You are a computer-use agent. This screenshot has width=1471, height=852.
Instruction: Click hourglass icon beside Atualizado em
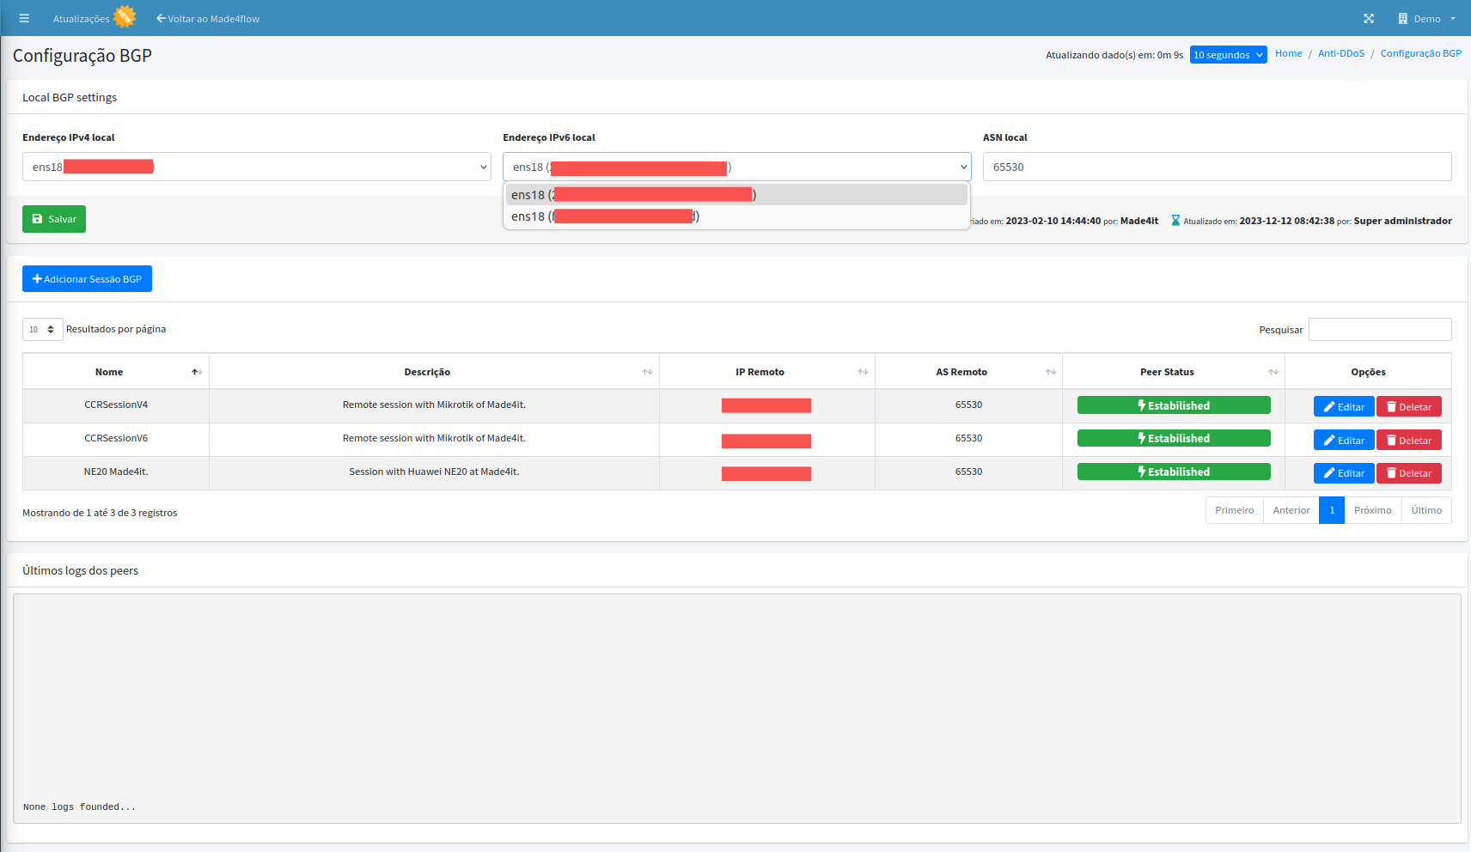1175,221
